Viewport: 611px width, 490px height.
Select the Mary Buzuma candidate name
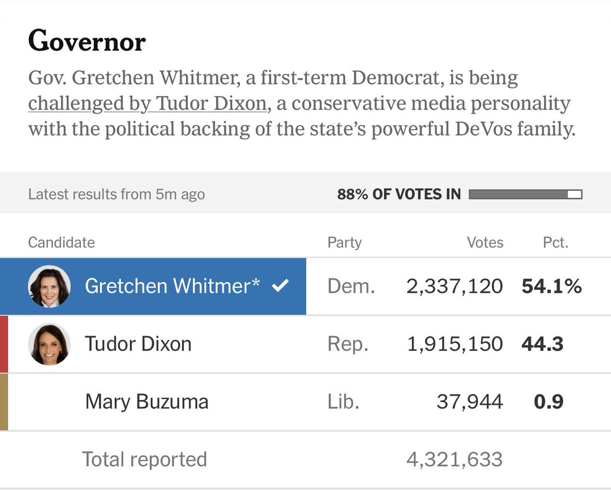[x=147, y=402]
